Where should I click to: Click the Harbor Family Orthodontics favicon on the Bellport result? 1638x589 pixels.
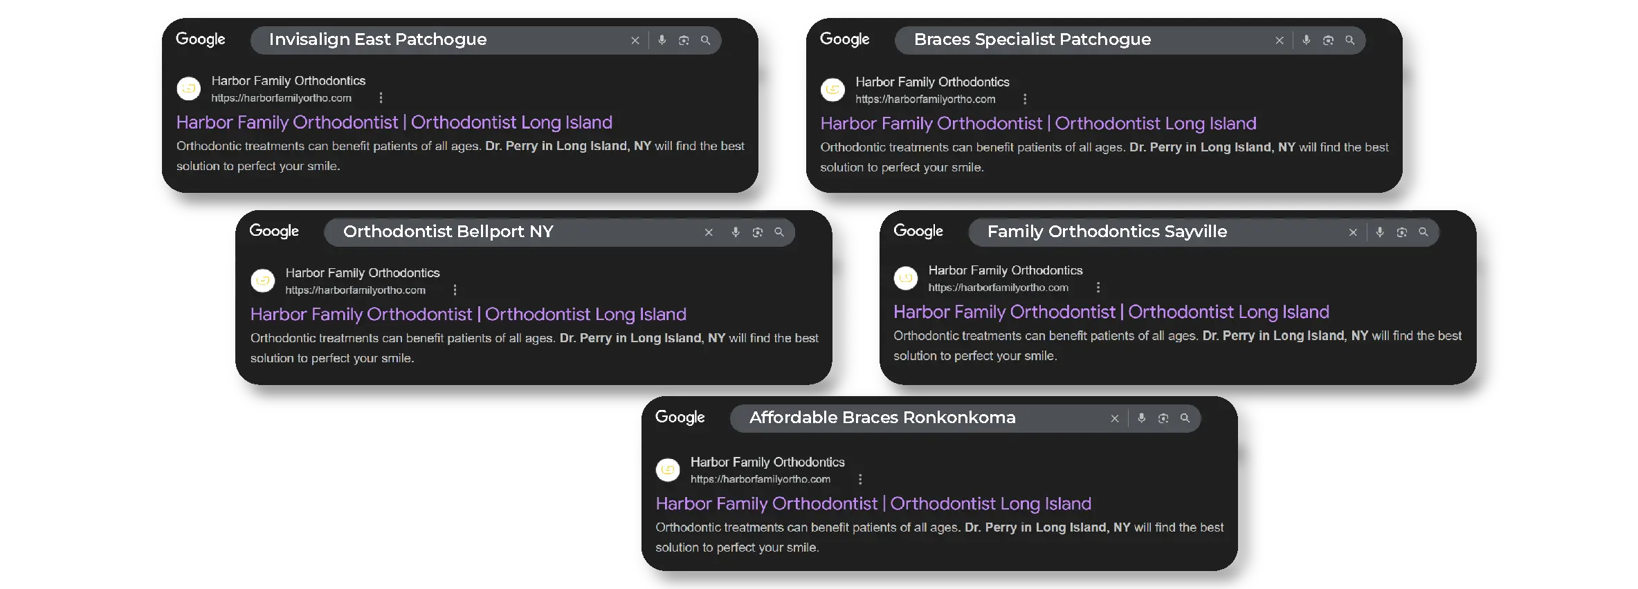[x=263, y=281]
